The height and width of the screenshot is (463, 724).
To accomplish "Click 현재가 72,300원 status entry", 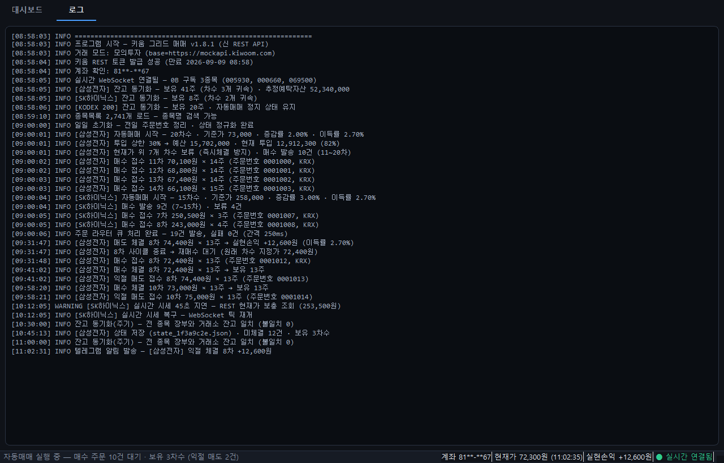I will point(538,457).
